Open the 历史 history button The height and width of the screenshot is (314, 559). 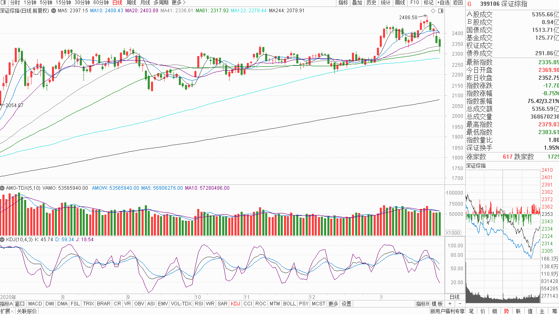[x=371, y=3]
